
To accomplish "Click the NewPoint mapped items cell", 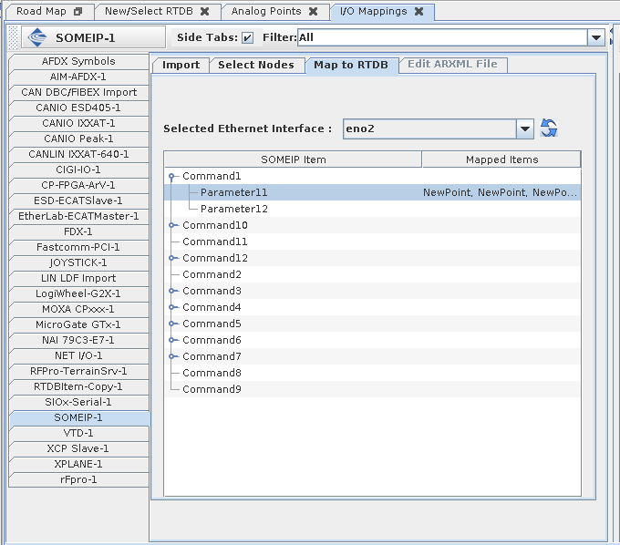I will (501, 192).
